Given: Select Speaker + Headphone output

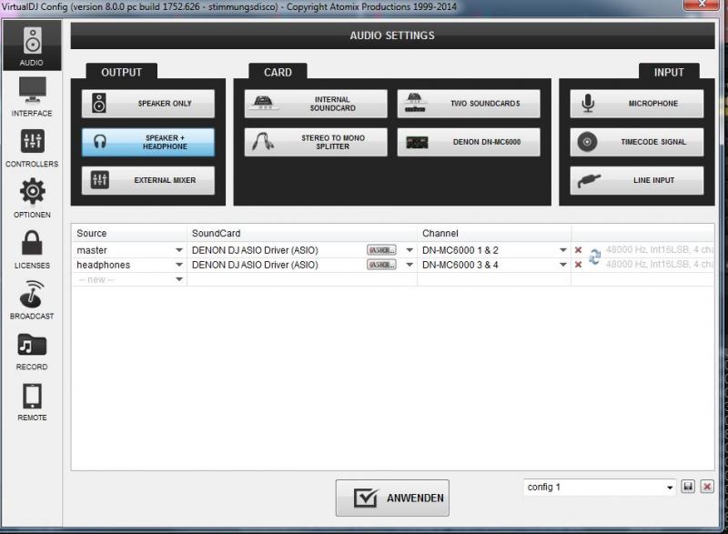Looking at the screenshot, I should [x=148, y=142].
